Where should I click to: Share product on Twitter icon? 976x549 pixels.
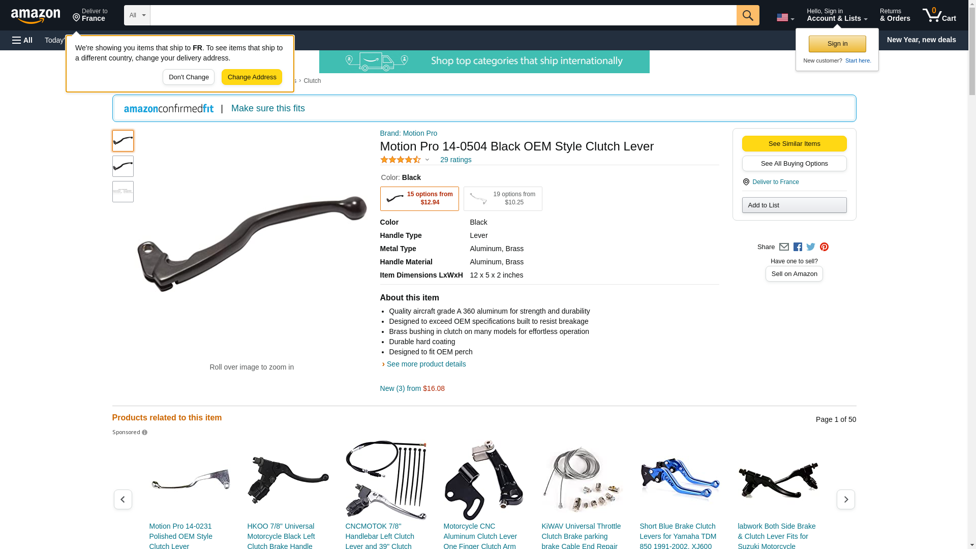coord(811,247)
